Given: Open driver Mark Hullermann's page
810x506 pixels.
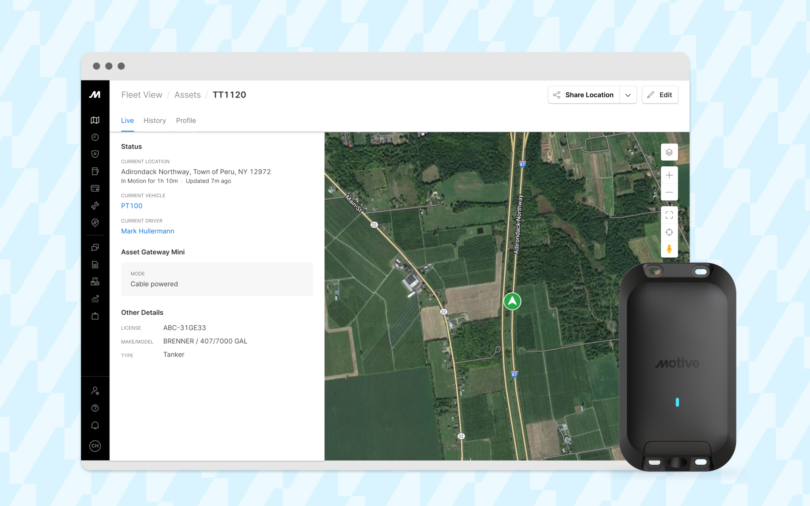Looking at the screenshot, I should pyautogui.click(x=148, y=231).
